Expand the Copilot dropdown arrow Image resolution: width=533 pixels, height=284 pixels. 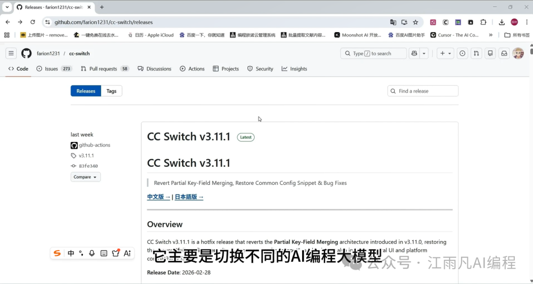[x=424, y=53]
